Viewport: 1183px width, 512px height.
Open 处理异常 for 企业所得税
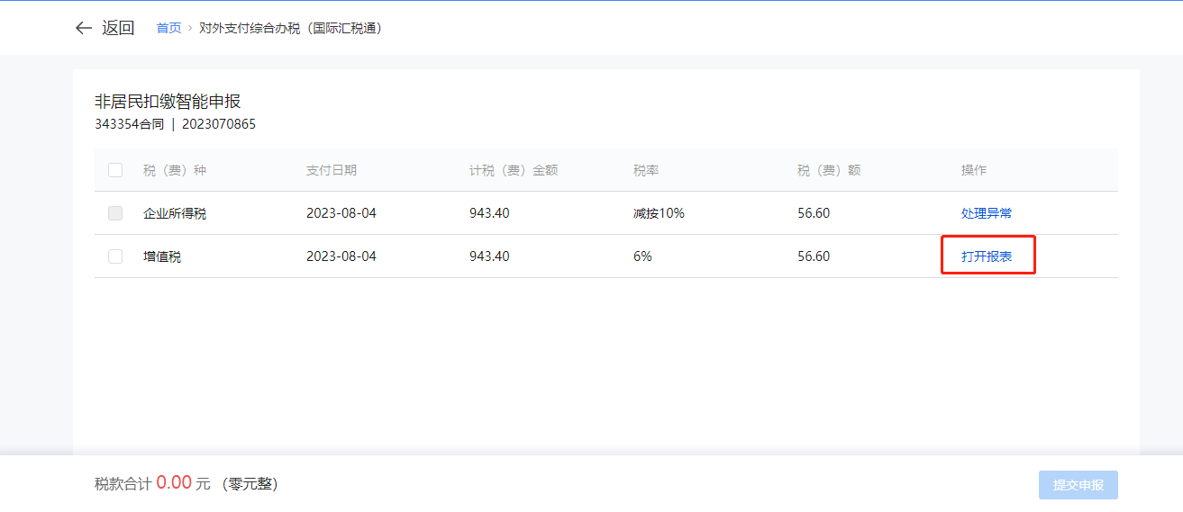pyautogui.click(x=986, y=213)
